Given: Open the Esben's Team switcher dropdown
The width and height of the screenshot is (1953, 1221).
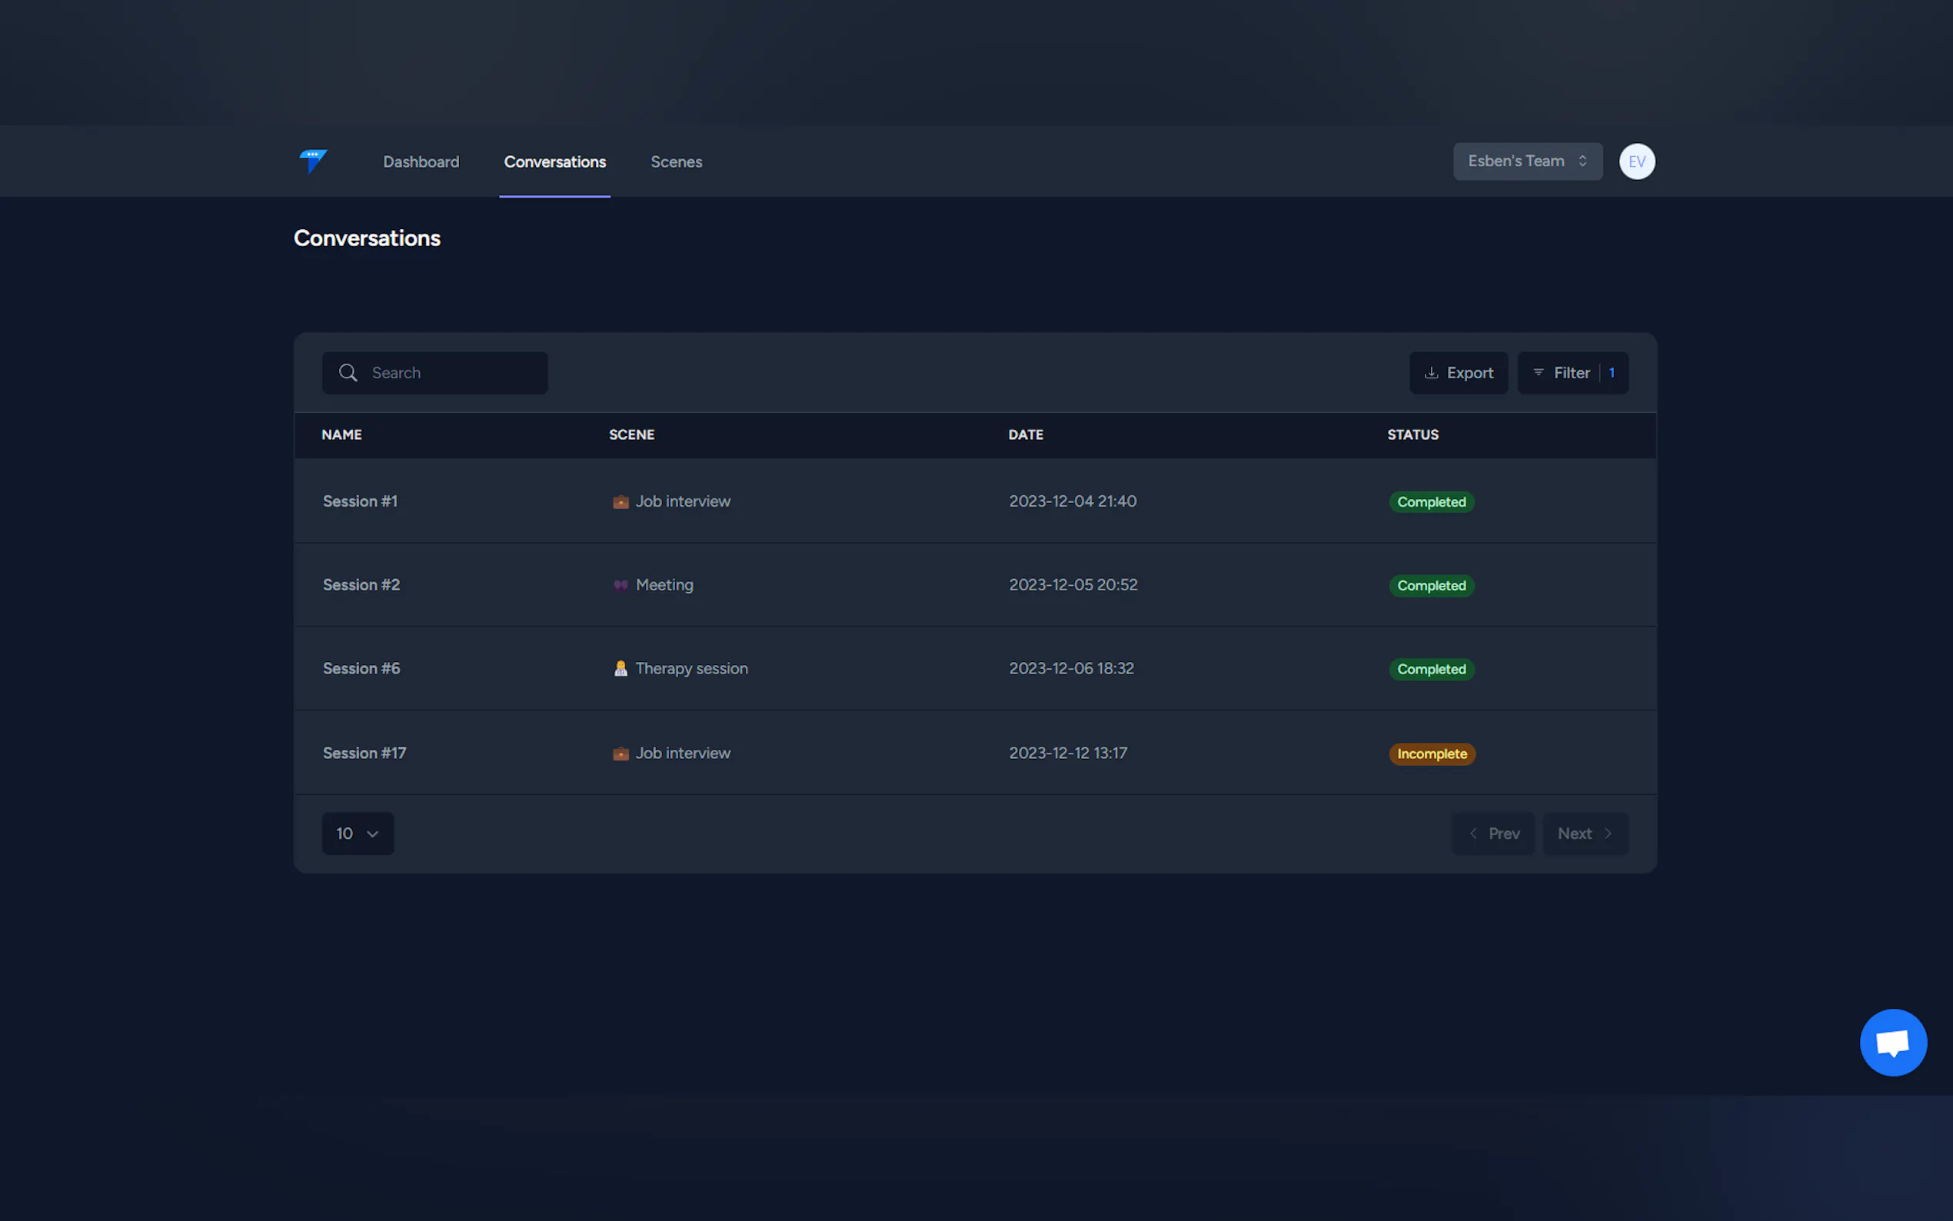Looking at the screenshot, I should 1528,161.
